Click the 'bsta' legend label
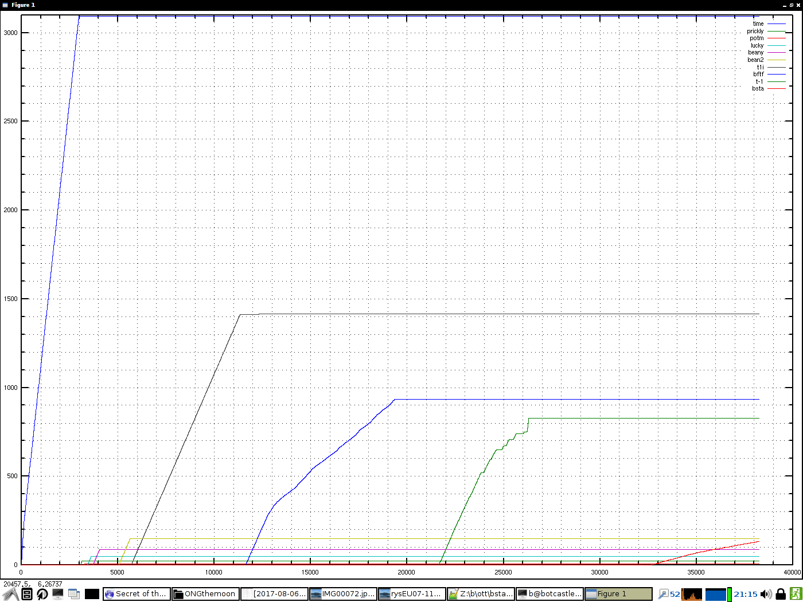The height and width of the screenshot is (602, 803). [x=758, y=89]
